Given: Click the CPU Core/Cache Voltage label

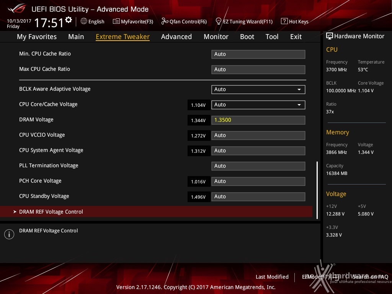Looking at the screenshot, I should pyautogui.click(x=48, y=104).
